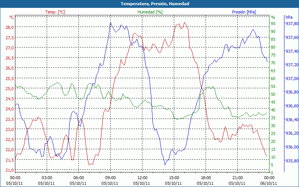
Task: Click green humidity axis value '35'
Action: (x=273, y=118)
